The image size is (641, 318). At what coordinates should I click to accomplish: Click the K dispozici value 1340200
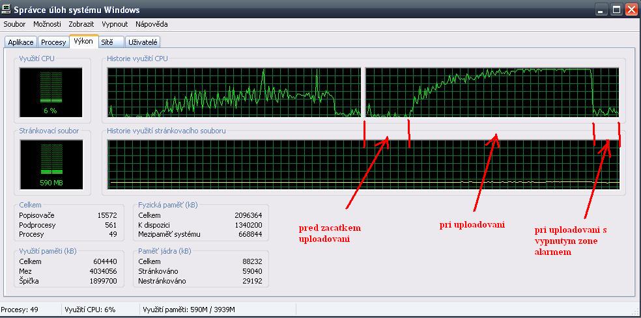[249, 225]
